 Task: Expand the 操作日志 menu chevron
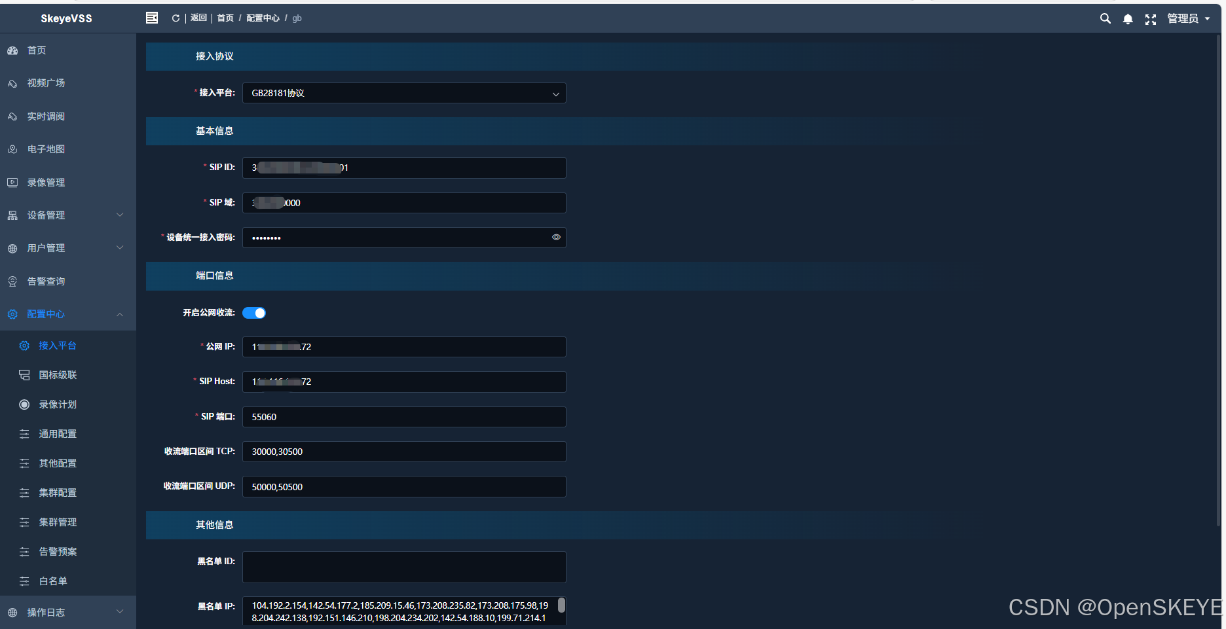click(120, 611)
